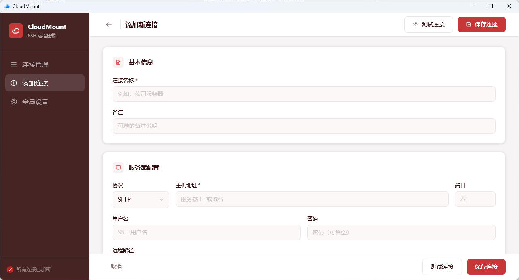Select 添加连接 in the sidebar
The width and height of the screenshot is (519, 280).
click(45, 83)
